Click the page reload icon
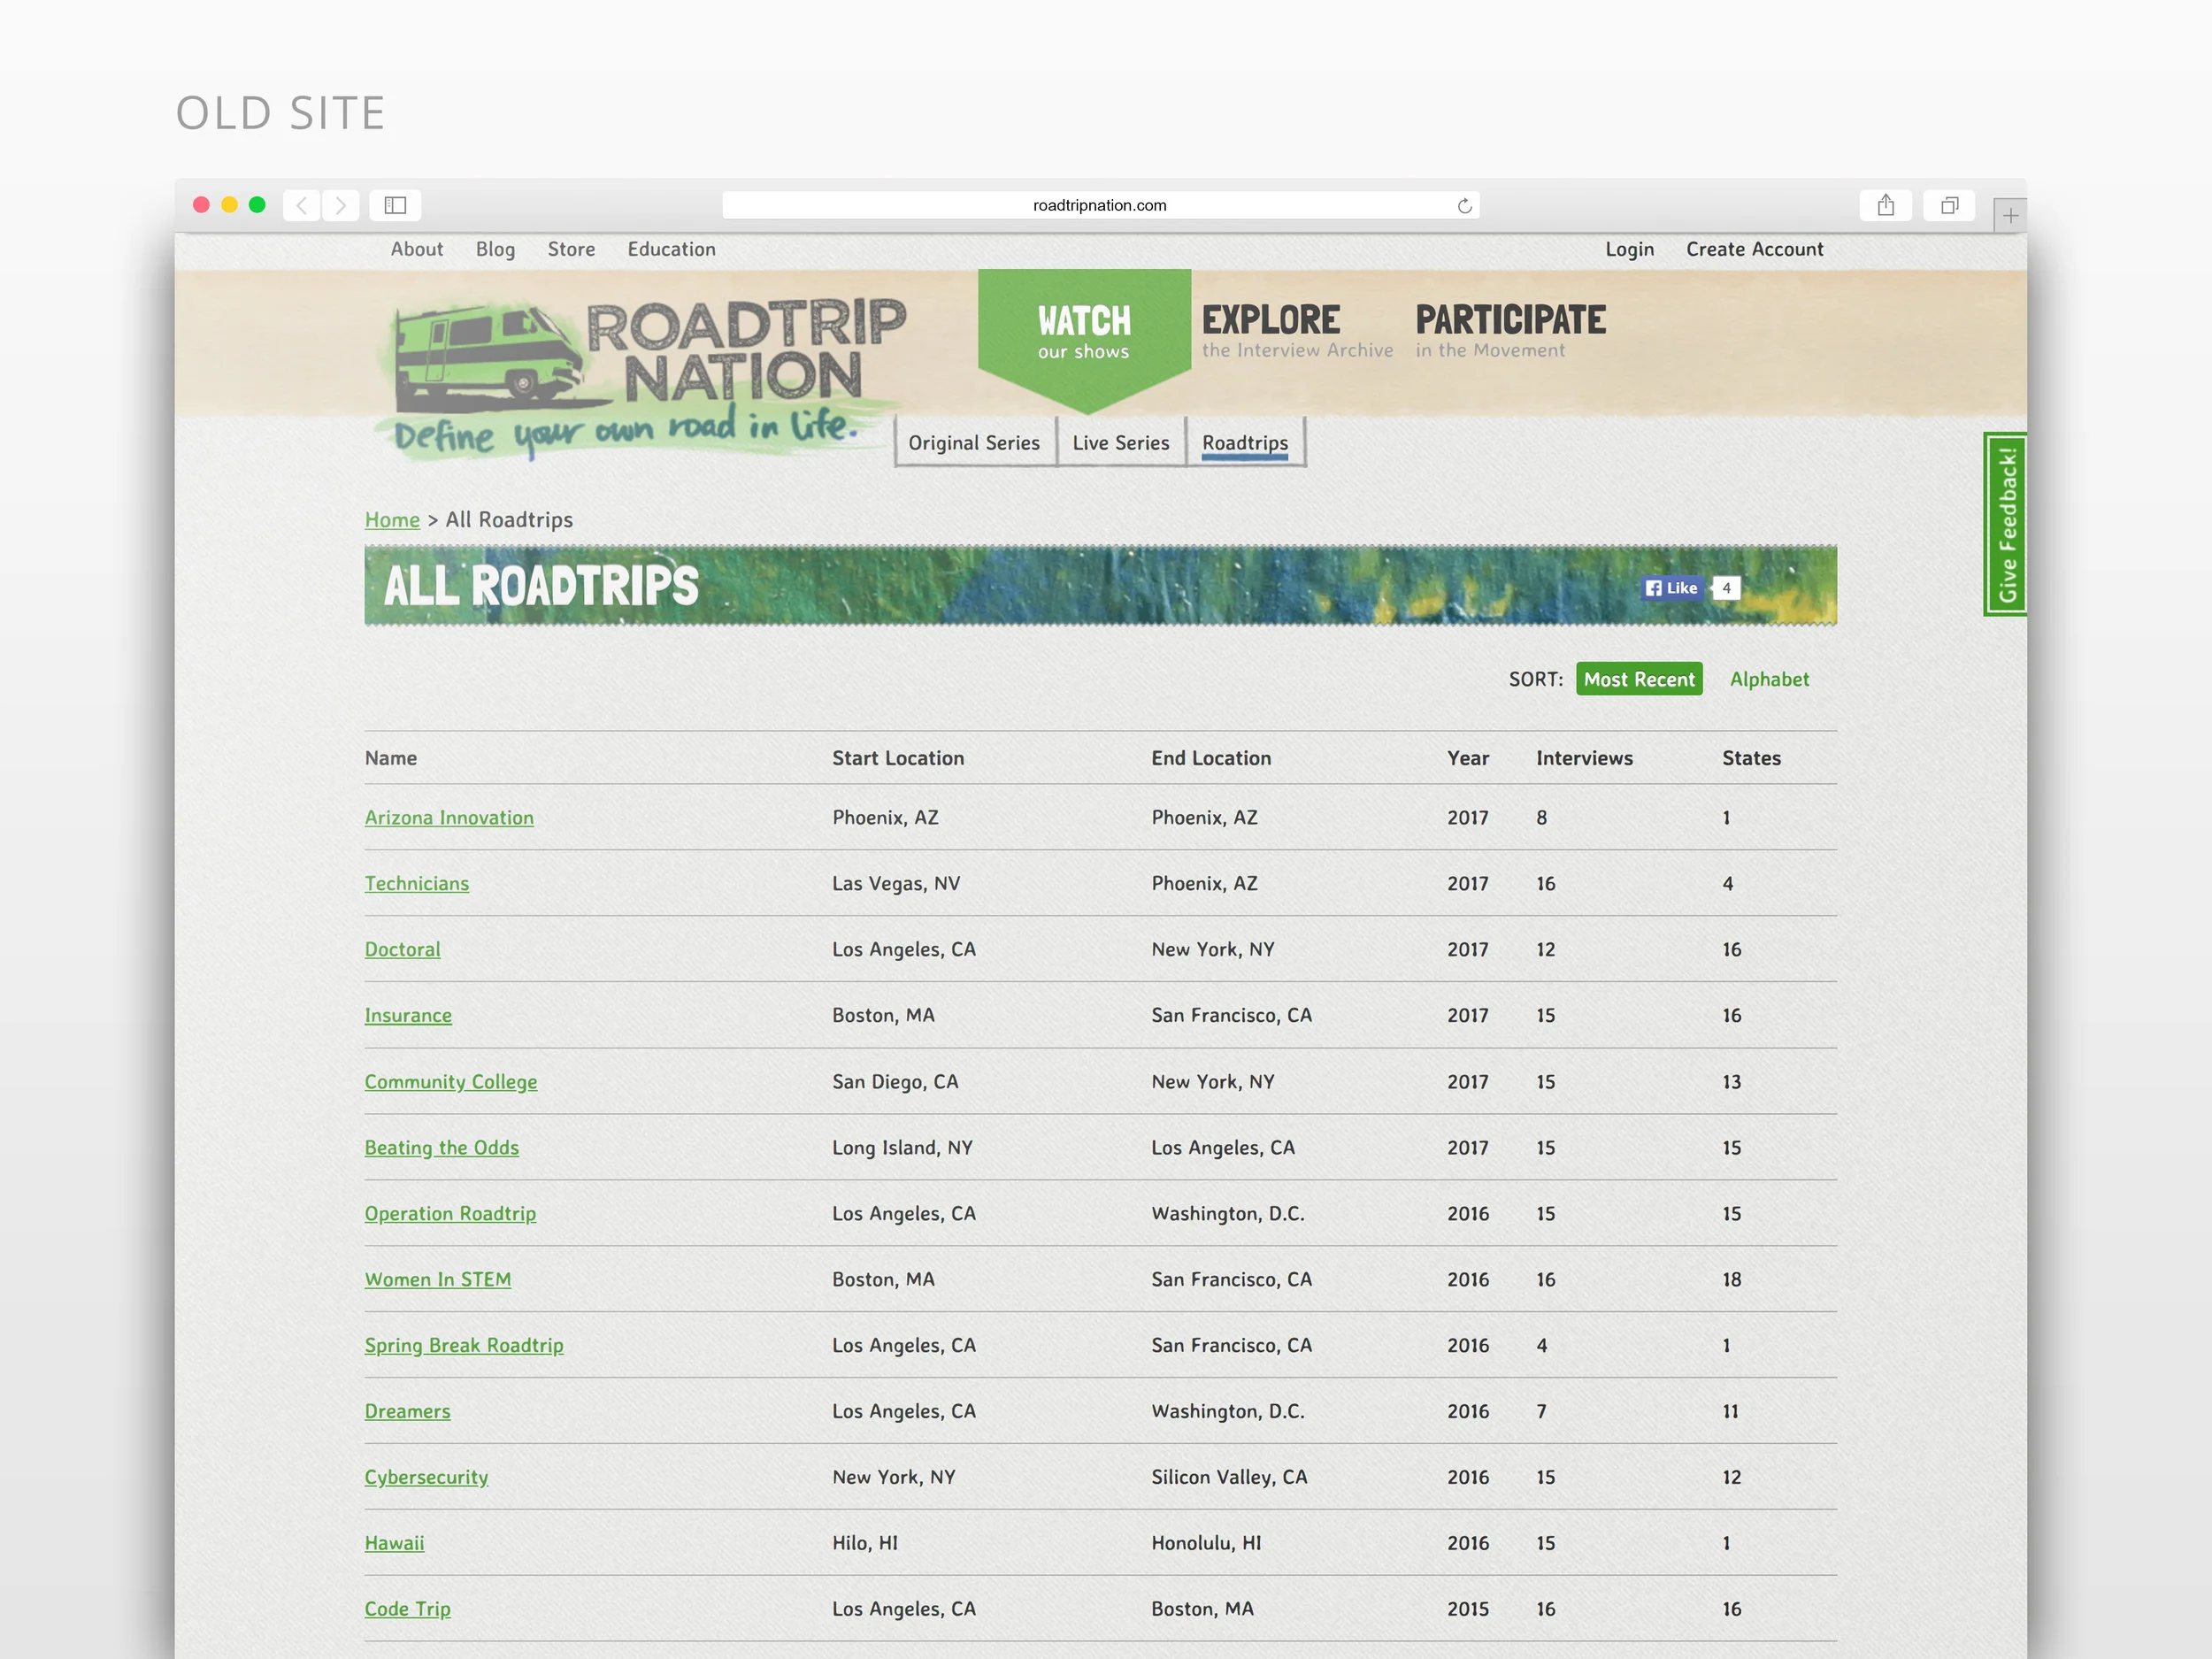2212x1659 pixels. point(1464,206)
